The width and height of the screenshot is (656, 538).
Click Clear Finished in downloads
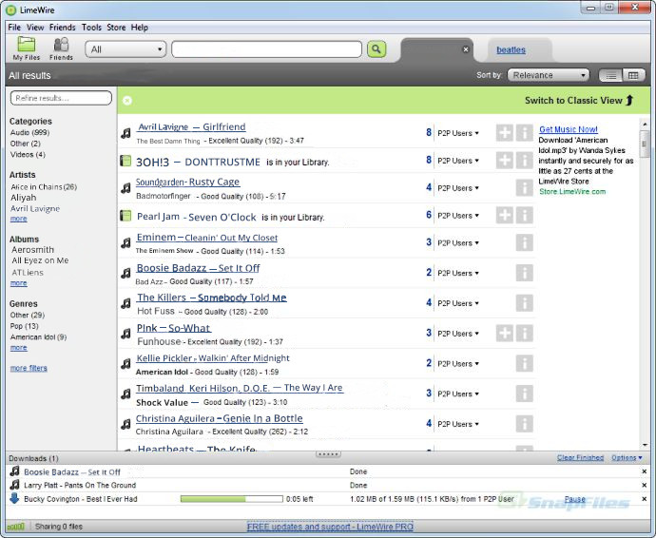pos(580,457)
